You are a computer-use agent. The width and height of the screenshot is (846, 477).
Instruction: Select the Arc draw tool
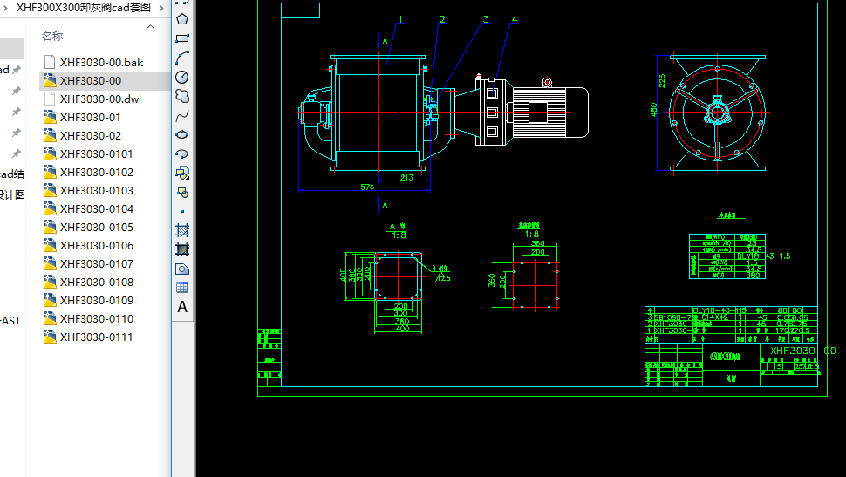tap(182, 58)
